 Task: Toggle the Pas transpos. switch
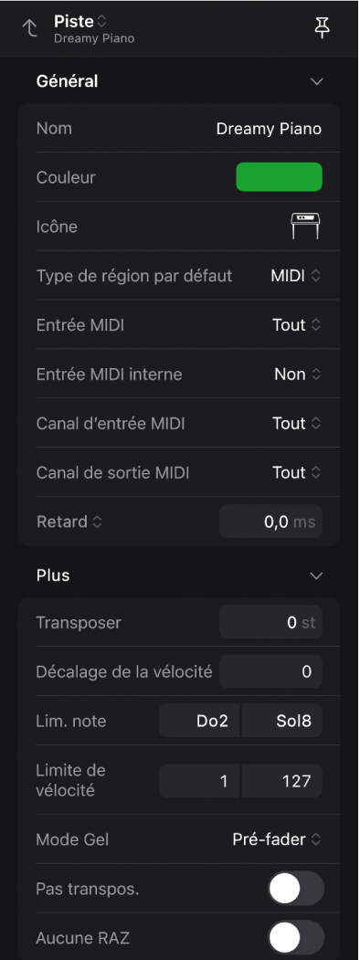click(296, 889)
